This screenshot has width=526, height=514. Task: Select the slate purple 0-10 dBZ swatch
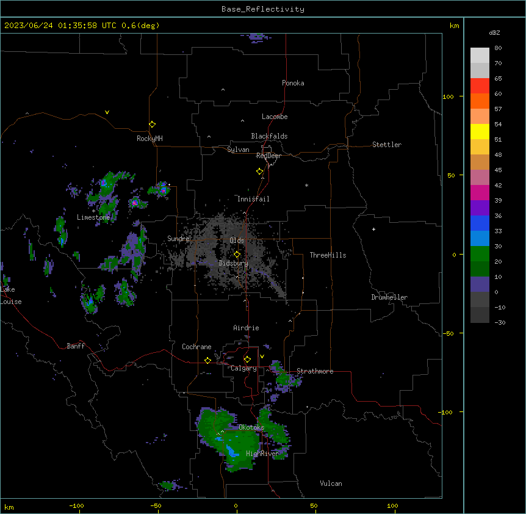click(480, 284)
